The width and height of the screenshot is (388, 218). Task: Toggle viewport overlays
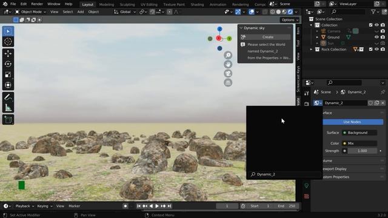point(252,12)
